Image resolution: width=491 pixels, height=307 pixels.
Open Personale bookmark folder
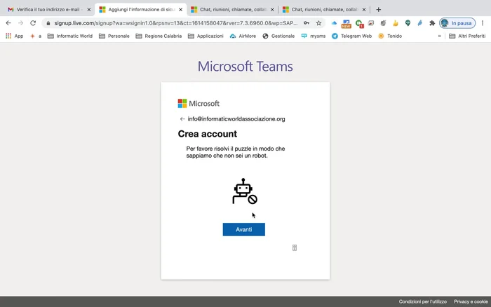click(114, 36)
